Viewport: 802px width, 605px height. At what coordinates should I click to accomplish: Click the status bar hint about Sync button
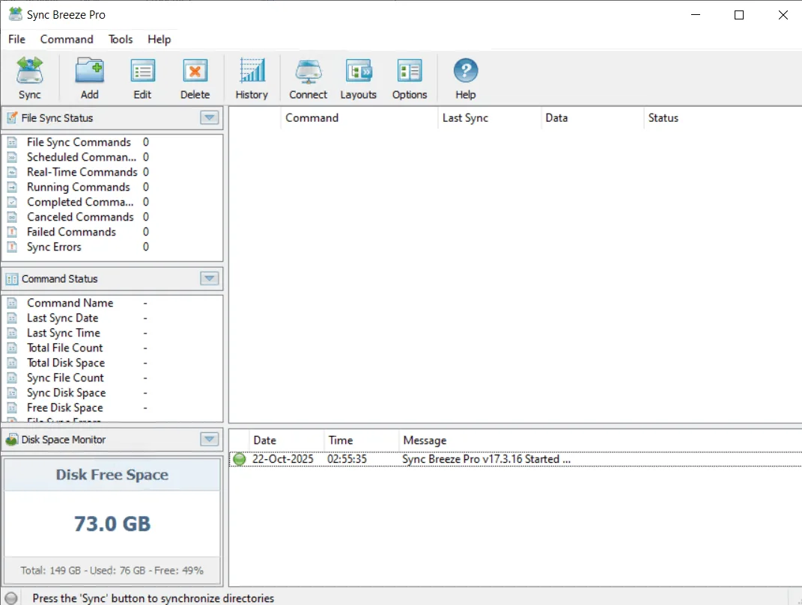(154, 598)
